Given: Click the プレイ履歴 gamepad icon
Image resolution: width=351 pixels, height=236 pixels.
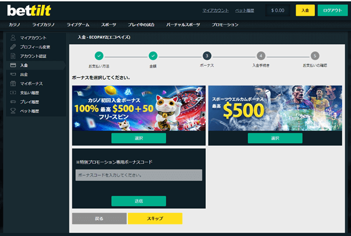Looking at the screenshot, I should [x=13, y=102].
